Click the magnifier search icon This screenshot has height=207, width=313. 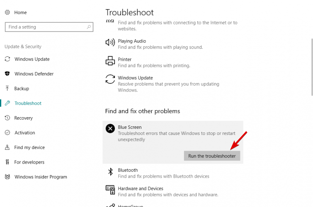pos(89,27)
